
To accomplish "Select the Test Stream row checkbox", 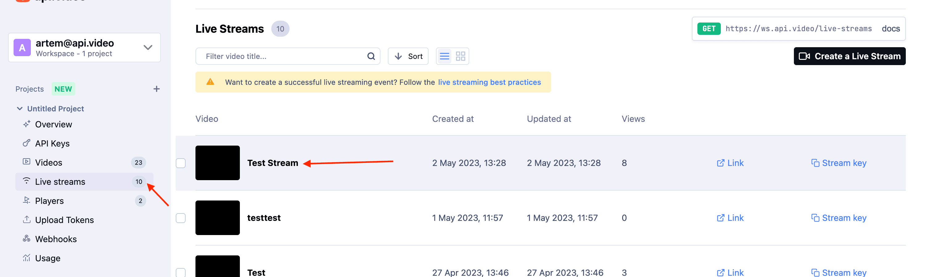I will tap(181, 163).
